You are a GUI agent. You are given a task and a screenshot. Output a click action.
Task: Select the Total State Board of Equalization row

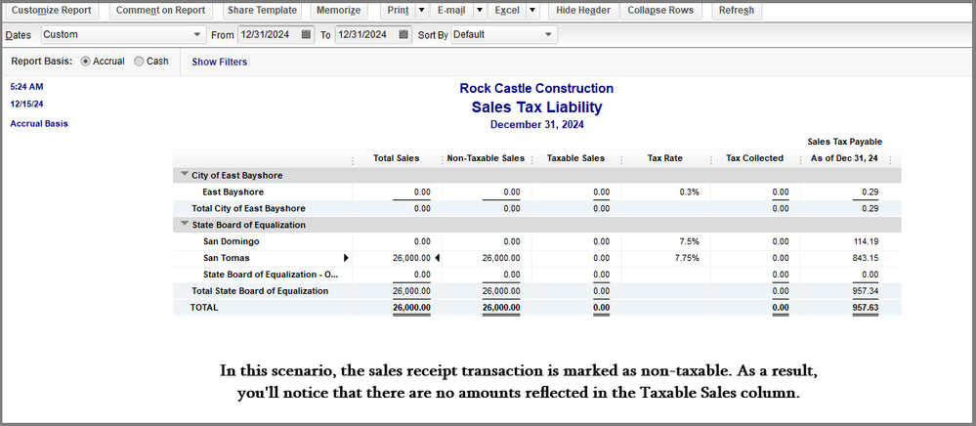pyautogui.click(x=536, y=291)
